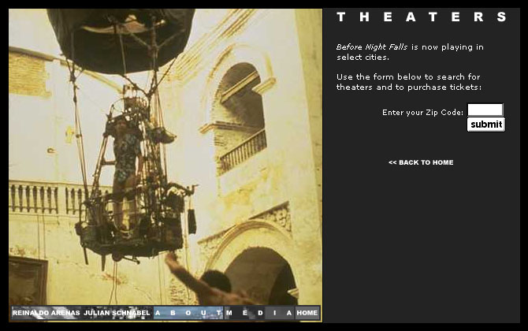
Task: Open the Reinaldo Arenas page
Action: tap(46, 313)
